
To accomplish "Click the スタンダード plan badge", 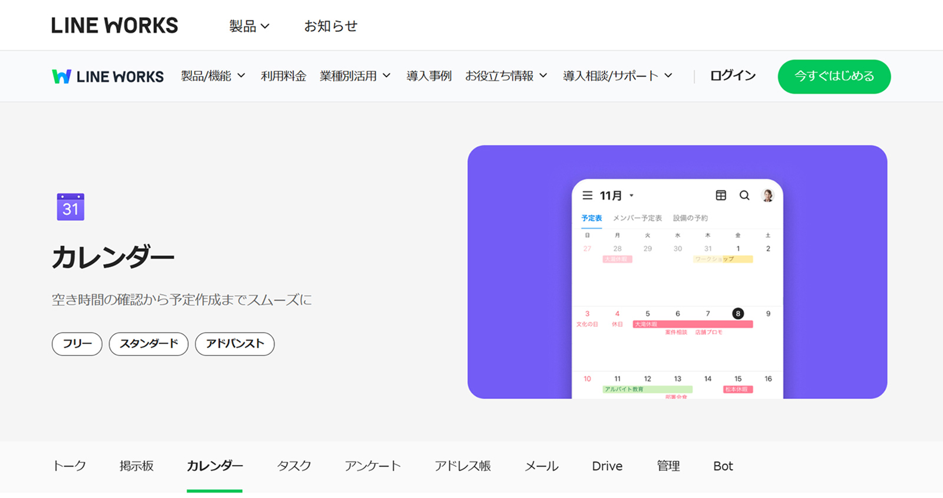I will tap(149, 344).
